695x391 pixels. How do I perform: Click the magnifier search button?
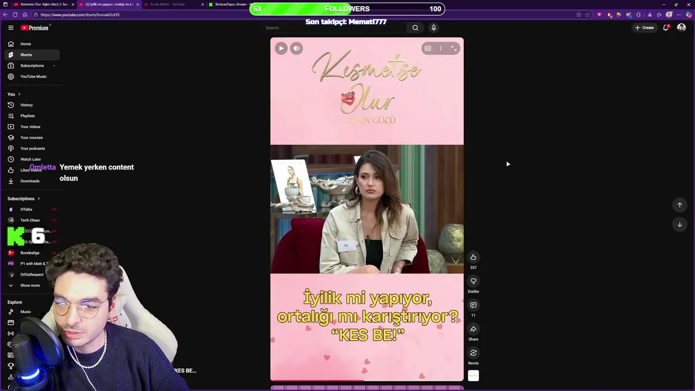415,28
